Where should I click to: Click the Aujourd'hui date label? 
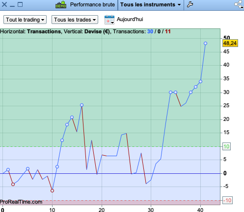(x=130, y=19)
